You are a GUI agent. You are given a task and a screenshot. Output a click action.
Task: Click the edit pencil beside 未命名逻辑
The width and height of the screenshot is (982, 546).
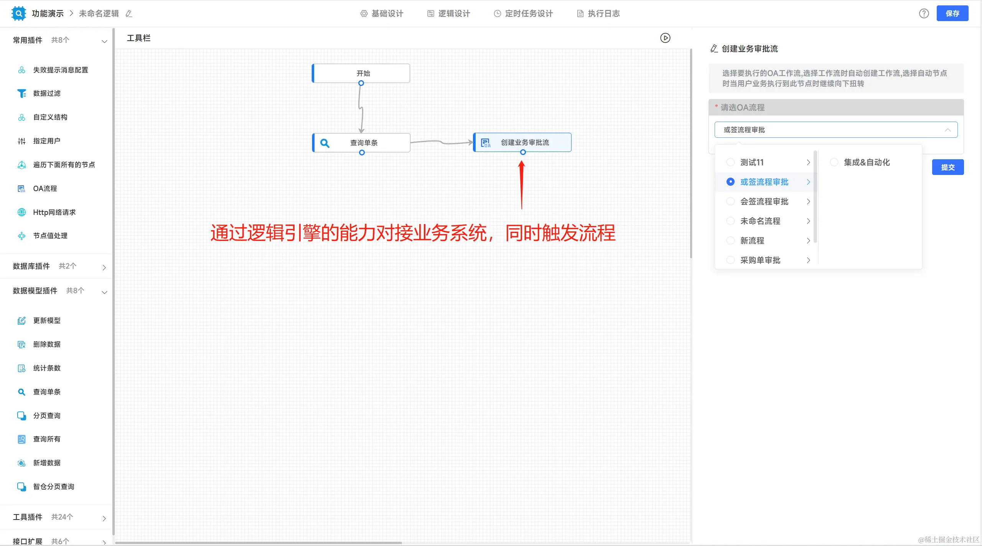tap(129, 14)
